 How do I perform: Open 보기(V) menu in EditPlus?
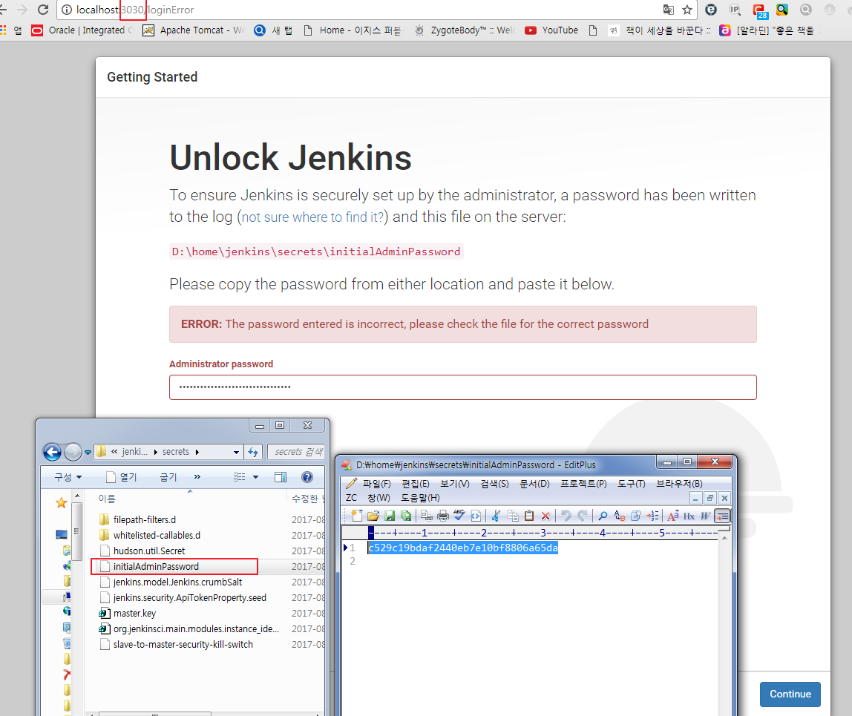pyautogui.click(x=455, y=484)
